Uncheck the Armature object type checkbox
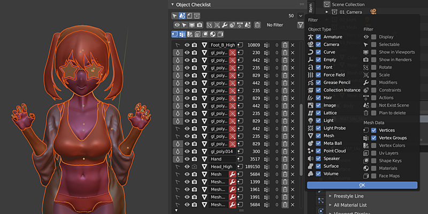 [x=318, y=37]
